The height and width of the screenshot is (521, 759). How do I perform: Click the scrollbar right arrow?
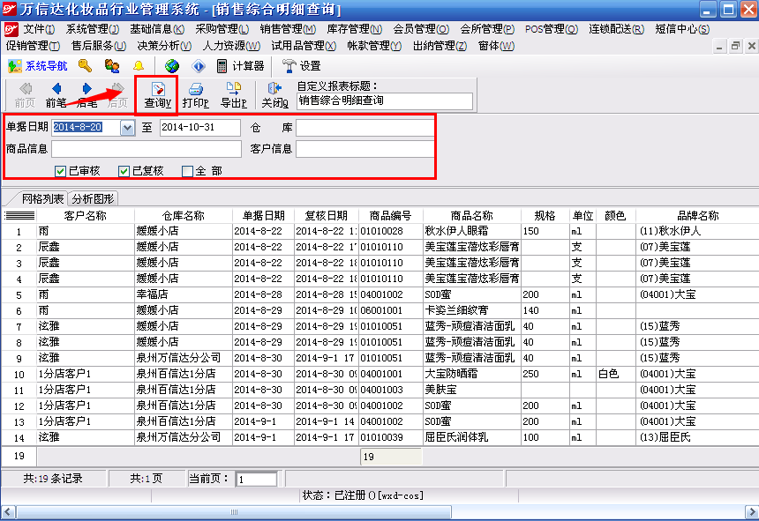pos(751,512)
